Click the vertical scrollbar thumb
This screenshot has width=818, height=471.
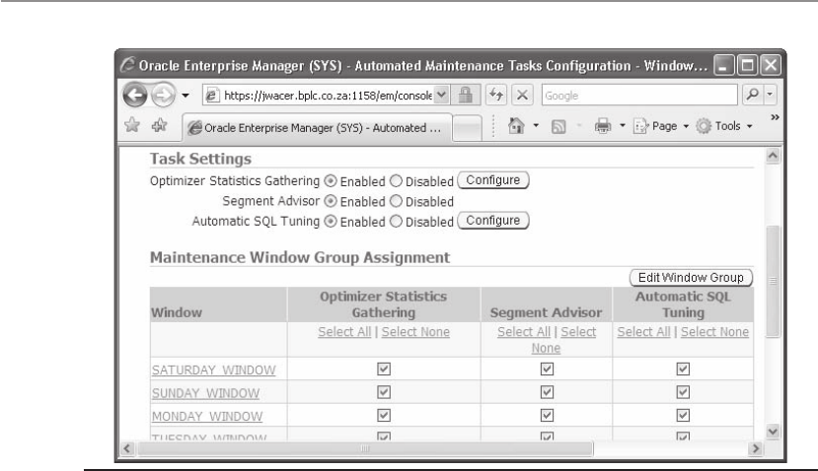[774, 282]
